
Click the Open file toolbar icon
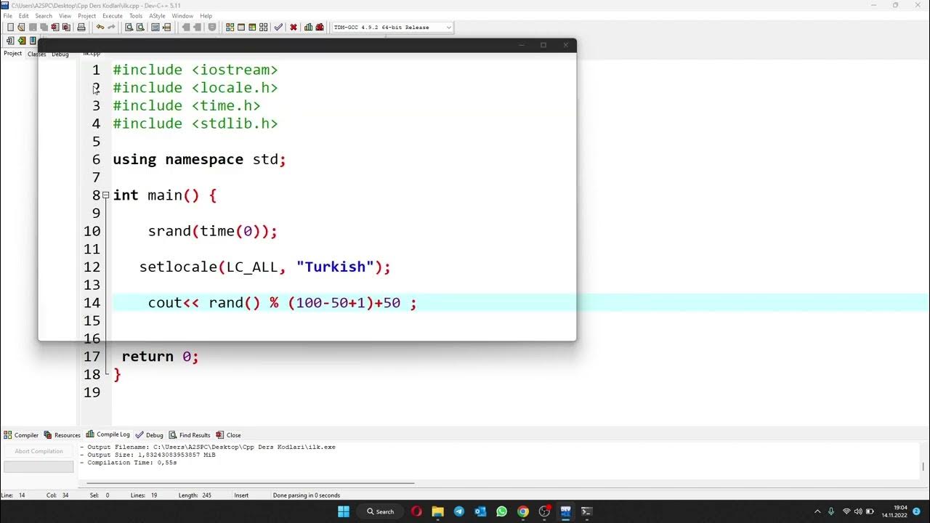tap(21, 27)
